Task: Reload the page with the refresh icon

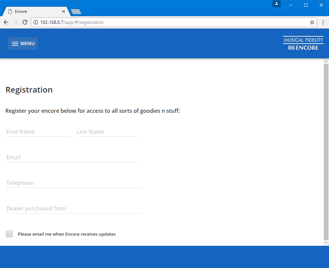Action: coord(25,22)
